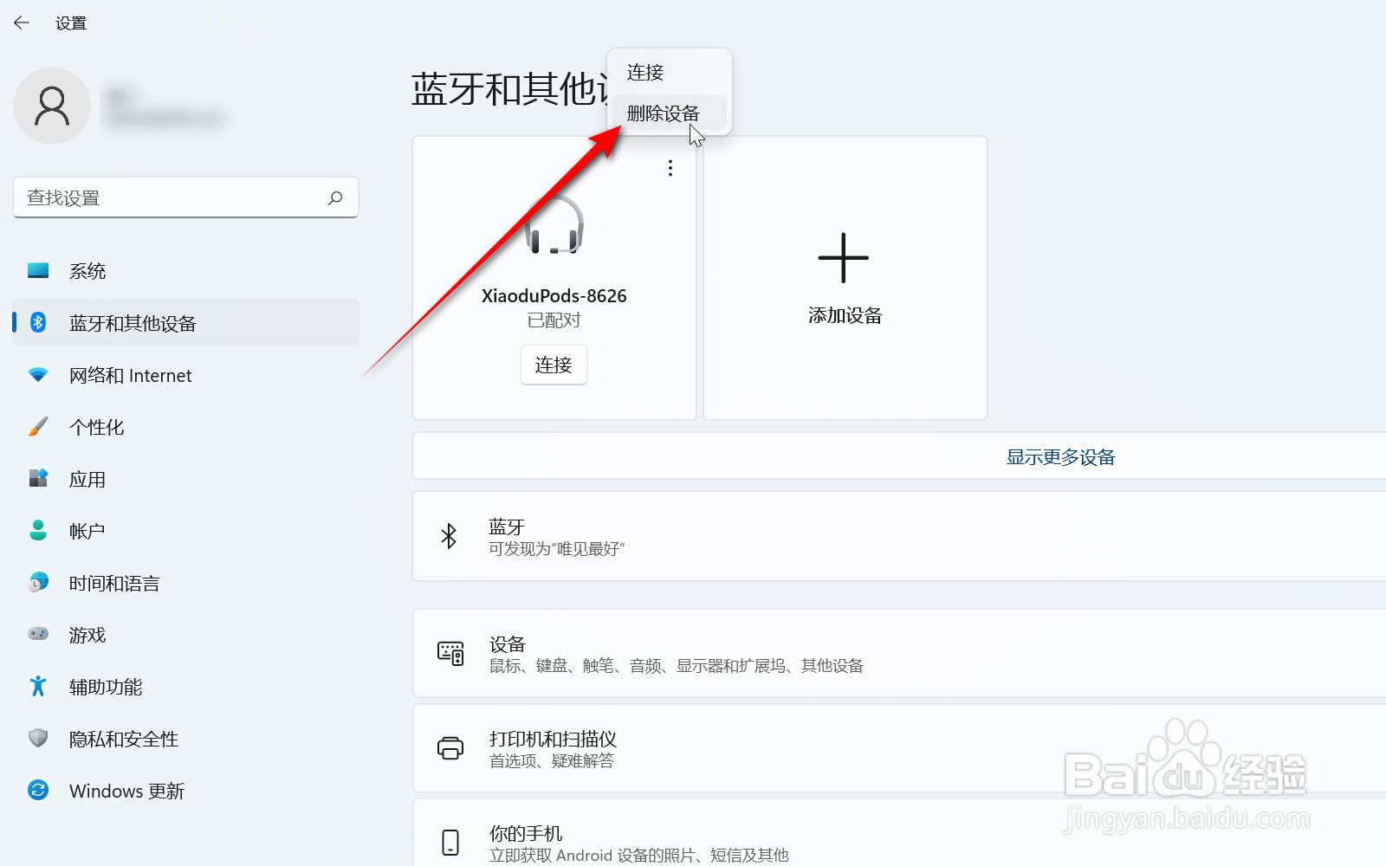Screen dimensions: 1386x866
Task: Click the 隐私和安全性 shield icon
Action: tap(37, 738)
